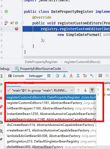The height and width of the screenshot is (149, 110).
Task: Expand the first variable tree node
Action: tap(98, 89)
